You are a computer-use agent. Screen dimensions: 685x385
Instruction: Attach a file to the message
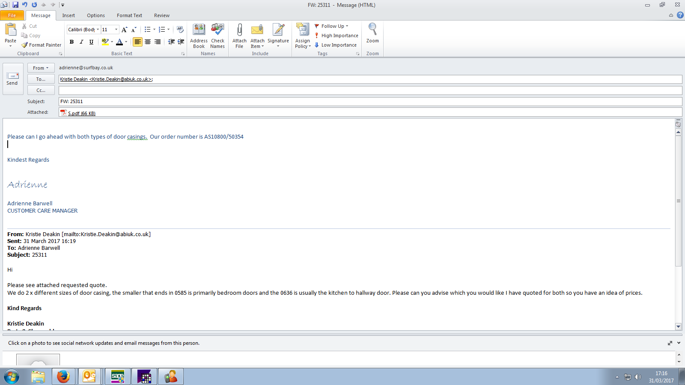point(239,36)
